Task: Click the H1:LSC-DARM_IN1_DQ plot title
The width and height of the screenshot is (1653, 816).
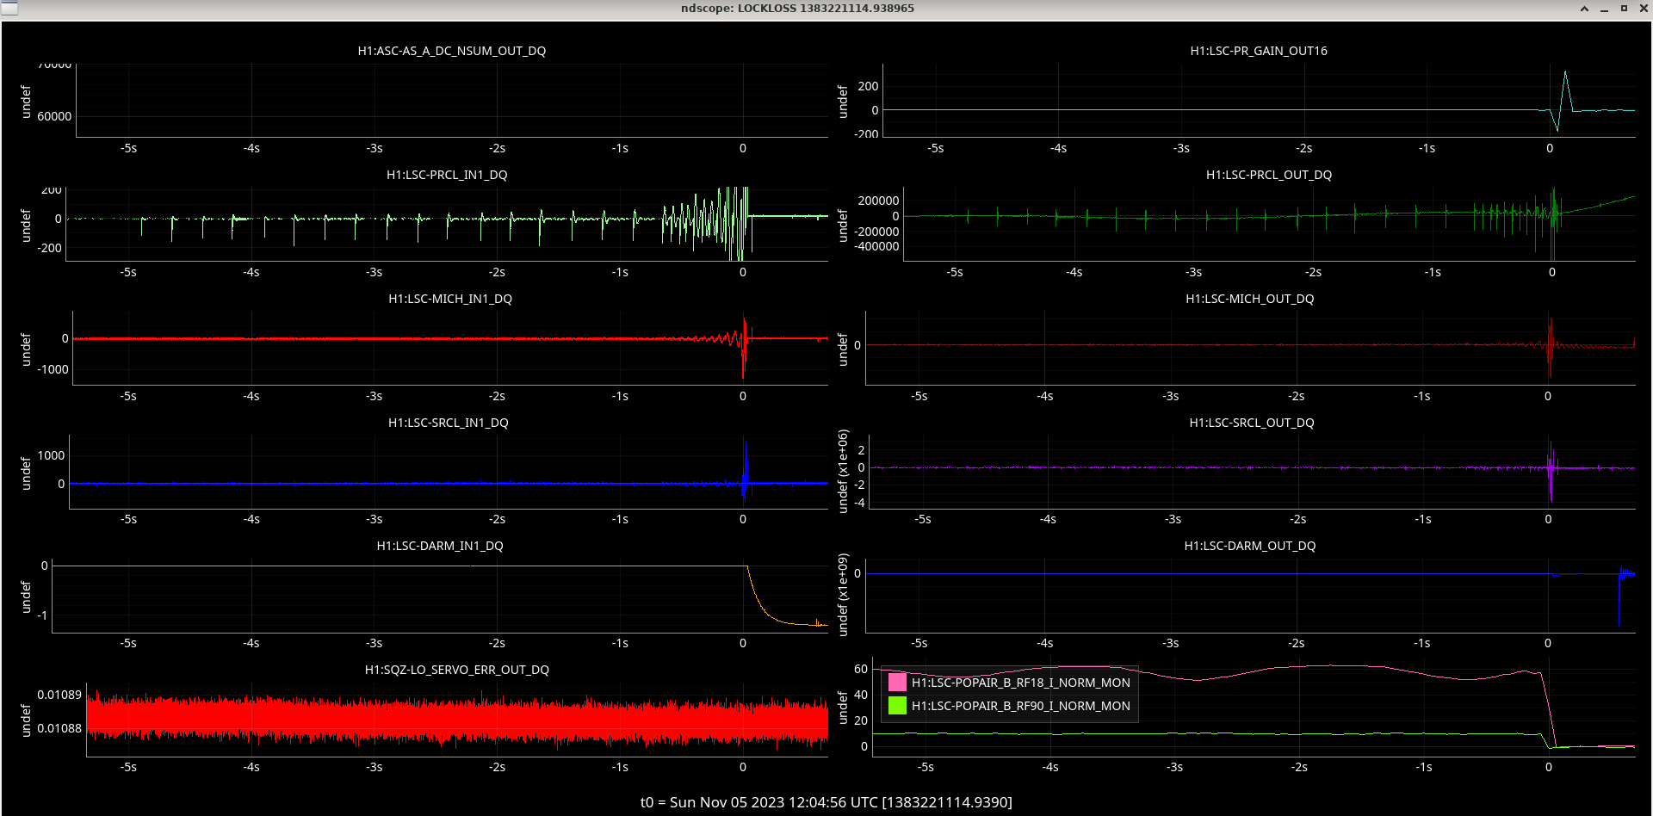Action: (440, 546)
